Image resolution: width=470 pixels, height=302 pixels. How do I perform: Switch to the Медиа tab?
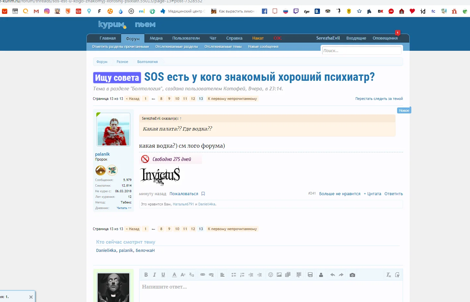pos(156,38)
